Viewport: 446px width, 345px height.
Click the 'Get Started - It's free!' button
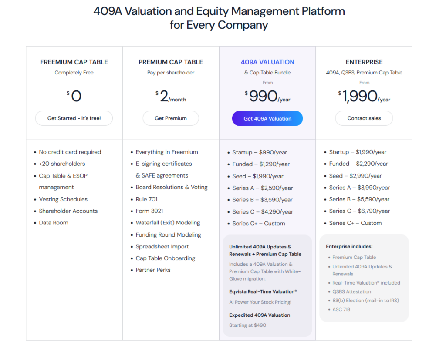pyautogui.click(x=74, y=118)
